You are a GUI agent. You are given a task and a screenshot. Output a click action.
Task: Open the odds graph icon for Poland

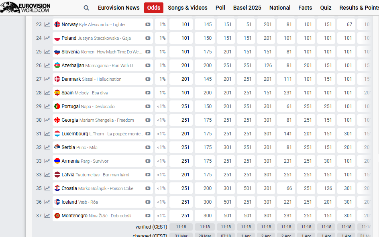[47, 38]
